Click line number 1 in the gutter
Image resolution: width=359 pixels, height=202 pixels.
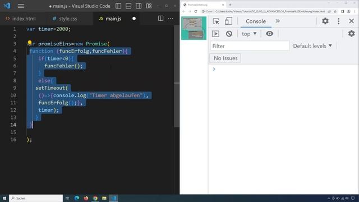pos(15,29)
